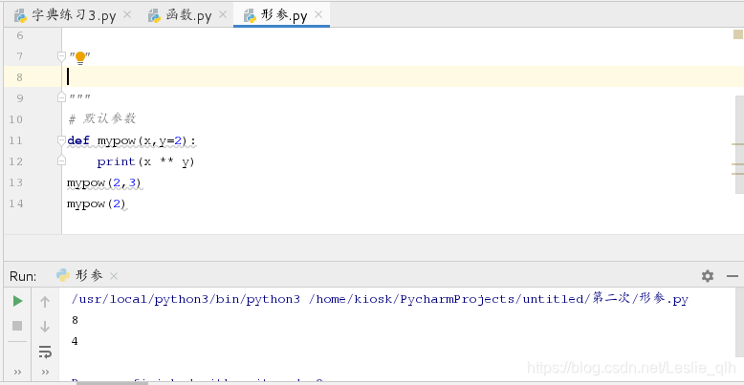Click the up arrow in Run panel
The width and height of the screenshot is (744, 385).
(x=45, y=302)
